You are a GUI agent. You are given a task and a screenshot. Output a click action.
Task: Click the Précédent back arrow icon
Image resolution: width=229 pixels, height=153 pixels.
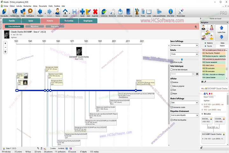coord(40,12)
